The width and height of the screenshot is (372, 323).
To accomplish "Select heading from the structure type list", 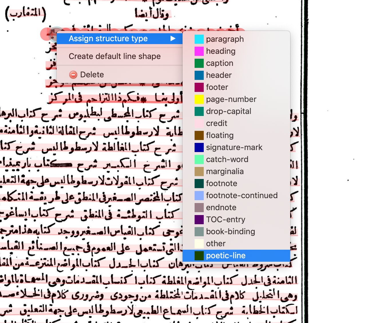I will (220, 51).
